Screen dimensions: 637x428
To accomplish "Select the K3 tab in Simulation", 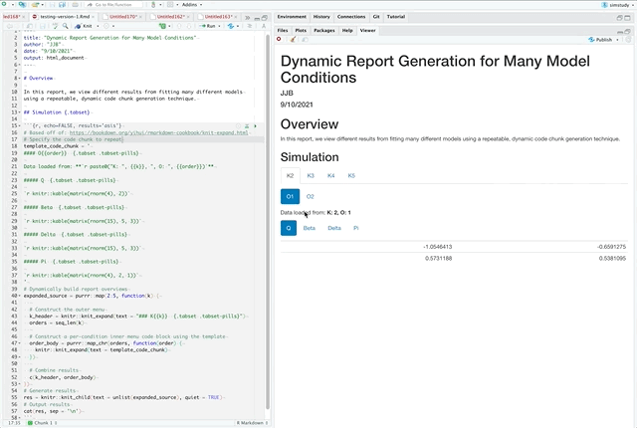I will [x=311, y=175].
